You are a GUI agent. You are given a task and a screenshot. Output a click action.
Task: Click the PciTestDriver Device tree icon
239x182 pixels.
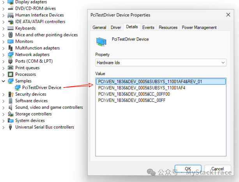pyautogui.click(x=18, y=87)
